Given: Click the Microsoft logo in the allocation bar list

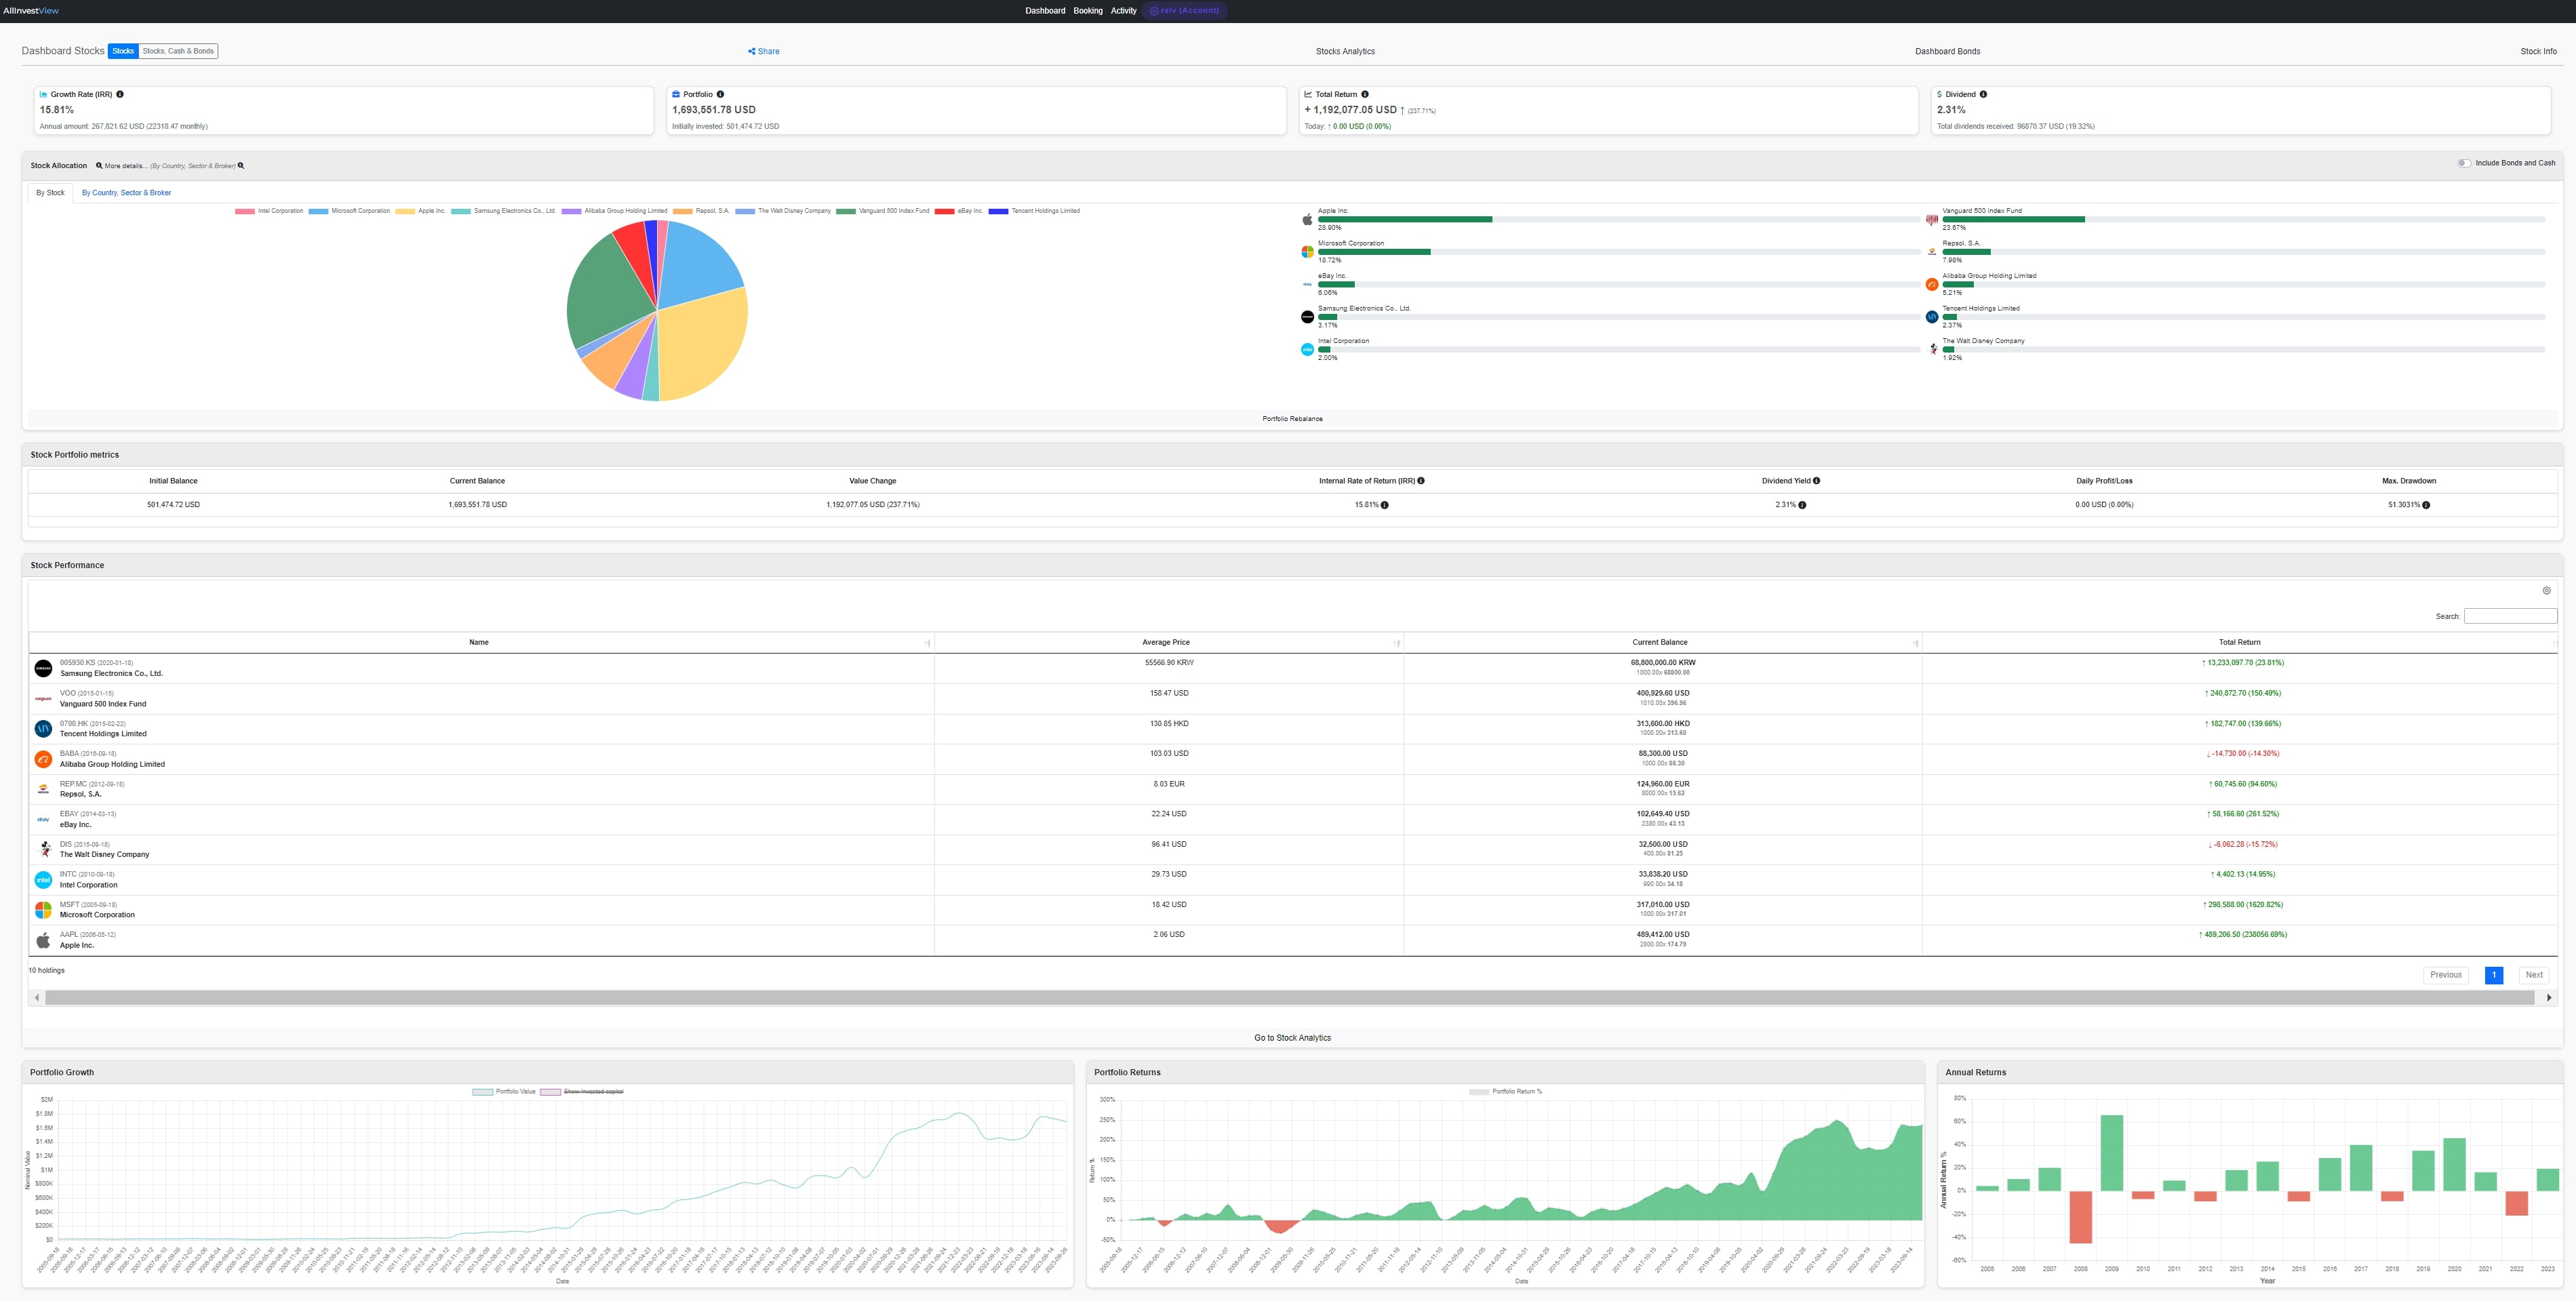Looking at the screenshot, I should click(1307, 252).
